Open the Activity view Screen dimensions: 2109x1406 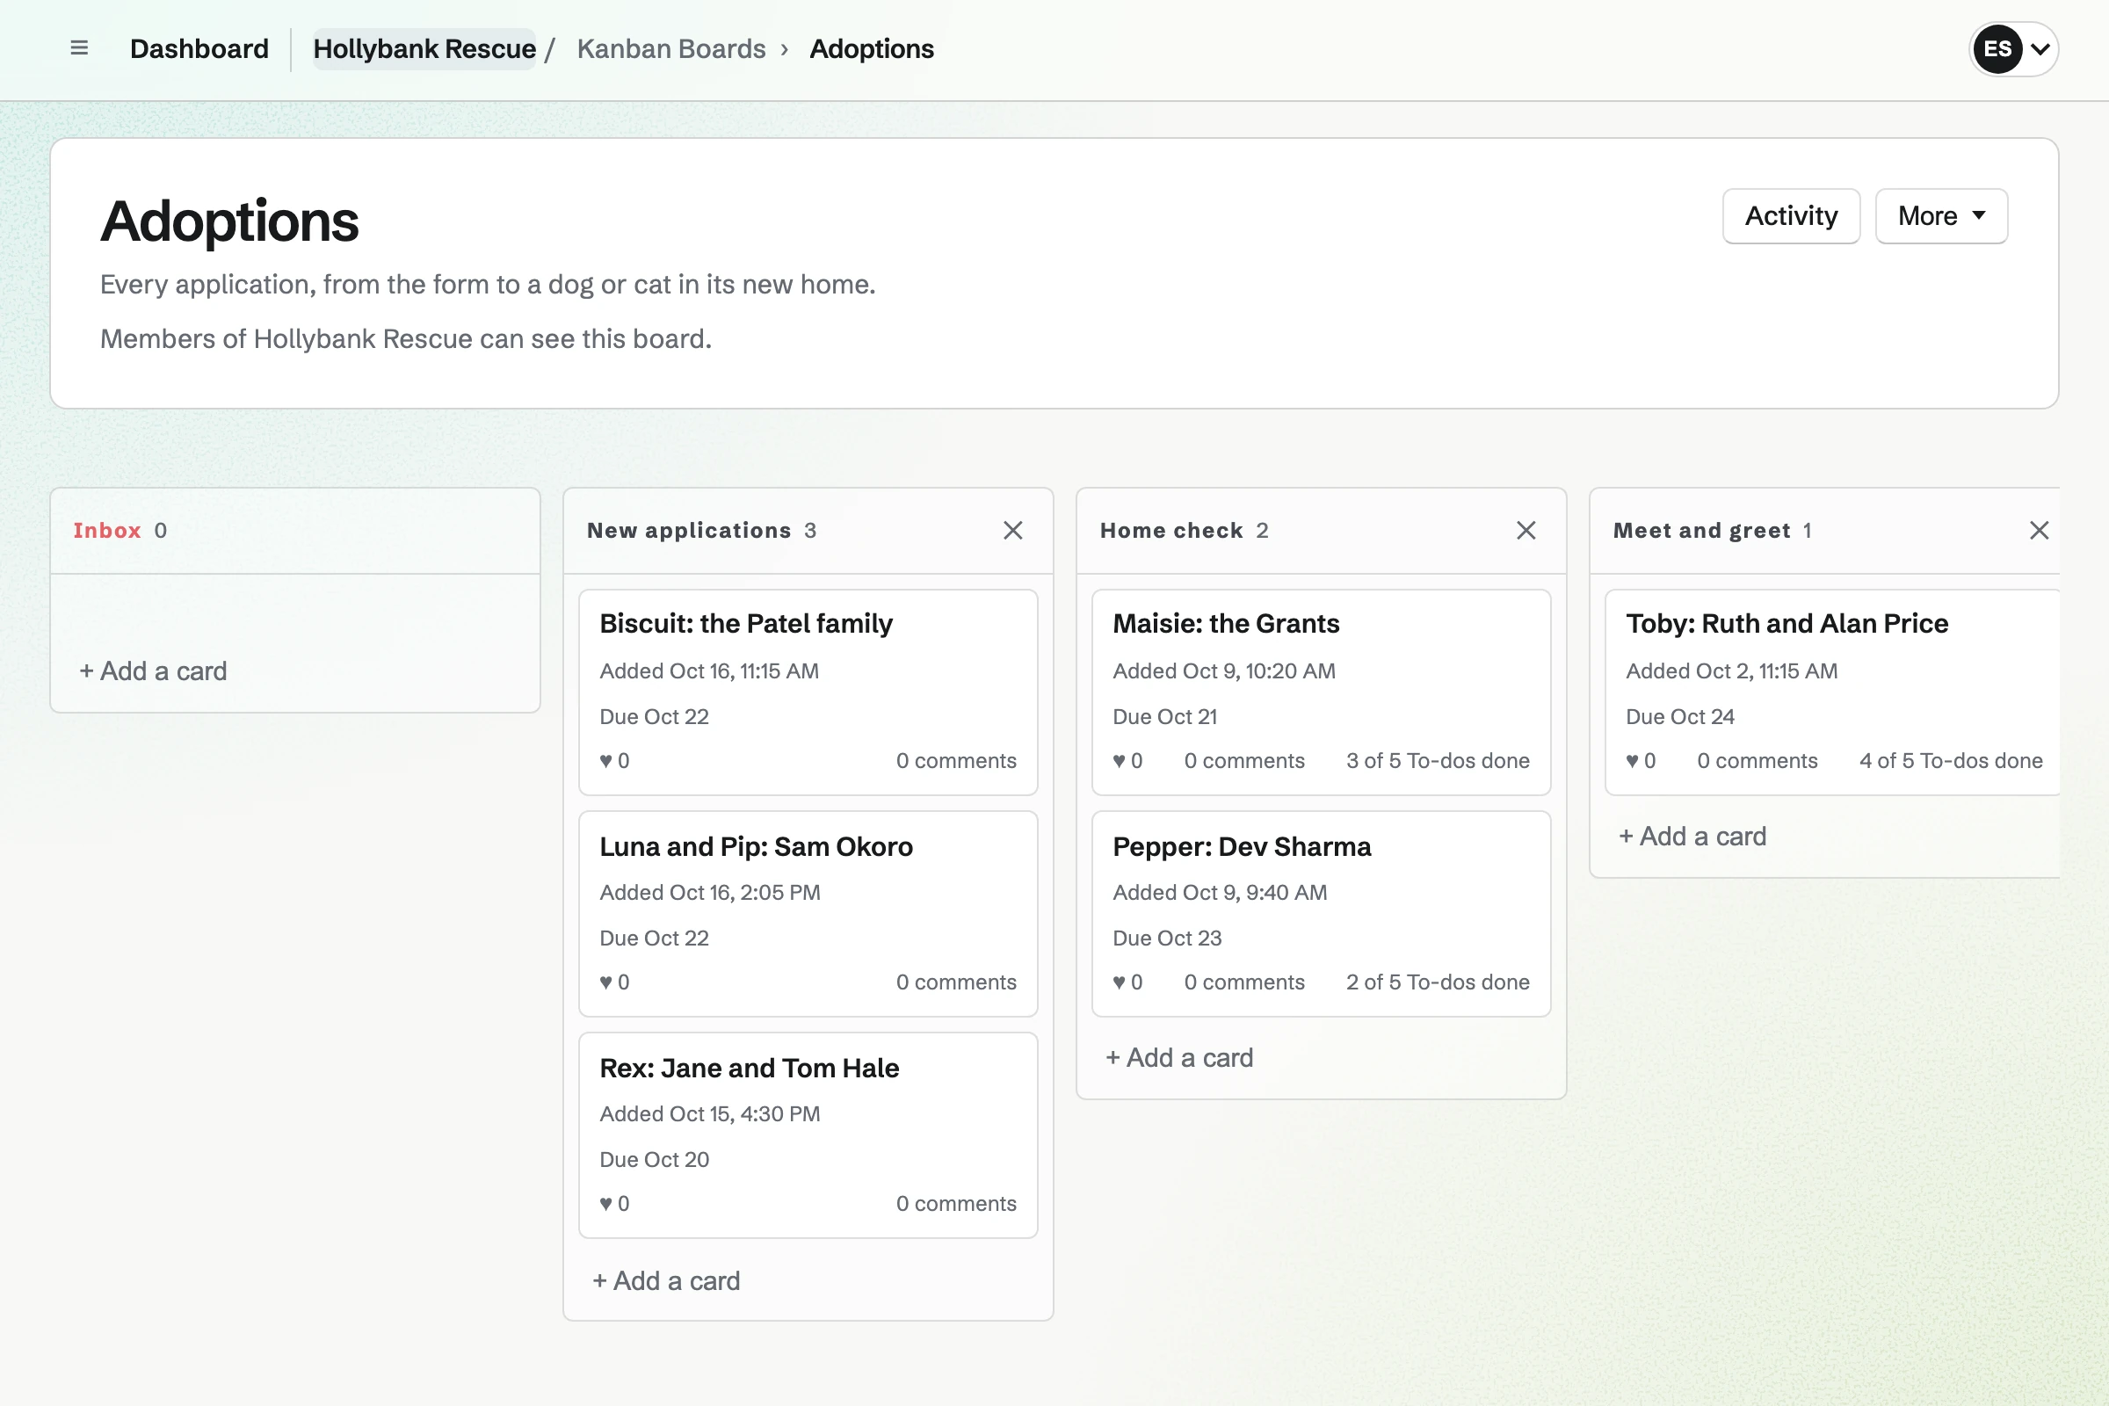(x=1791, y=216)
